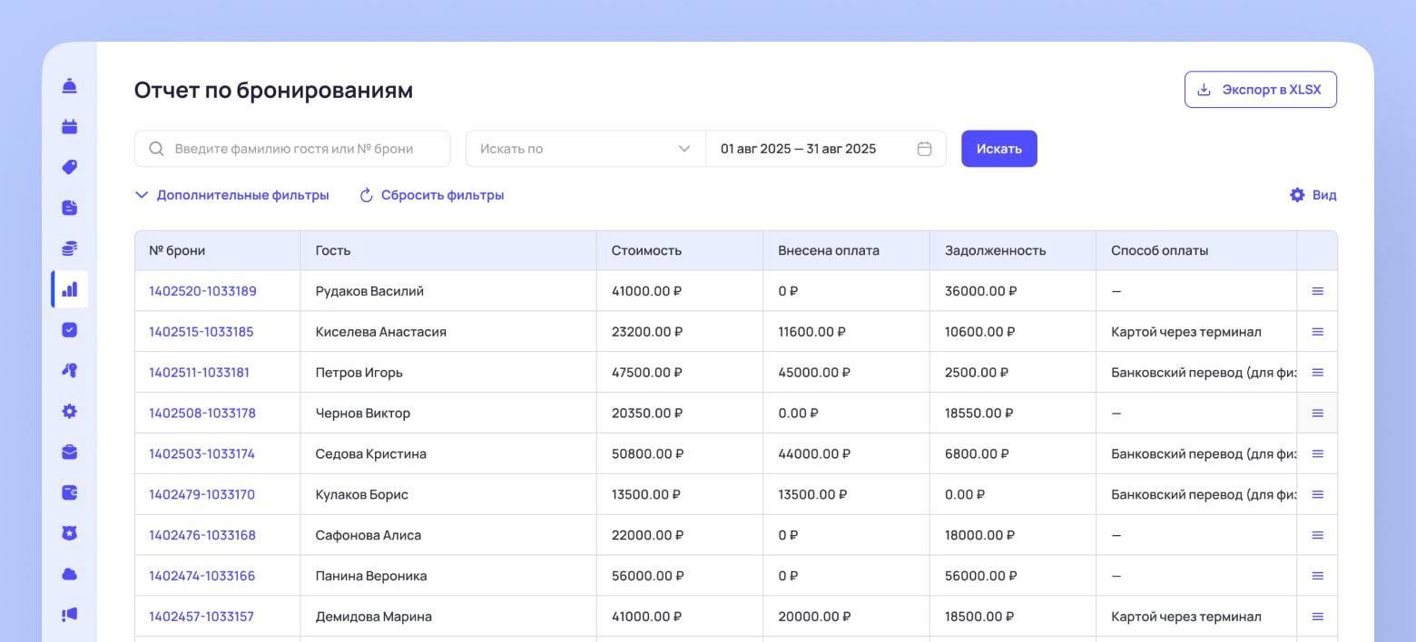Expand 'Дополнительные фильтры' section
Viewport: 1416px width, 642px height.
pyautogui.click(x=231, y=195)
